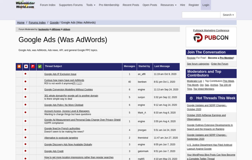Viewport: 252px width, 160px height.
Task: Open the Search options dropdown button
Action: pyautogui.click(x=228, y=15)
